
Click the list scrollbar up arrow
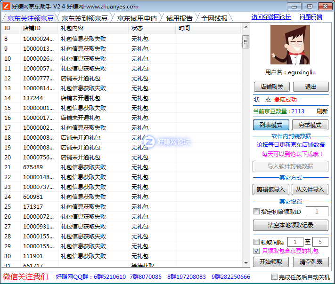246,27
